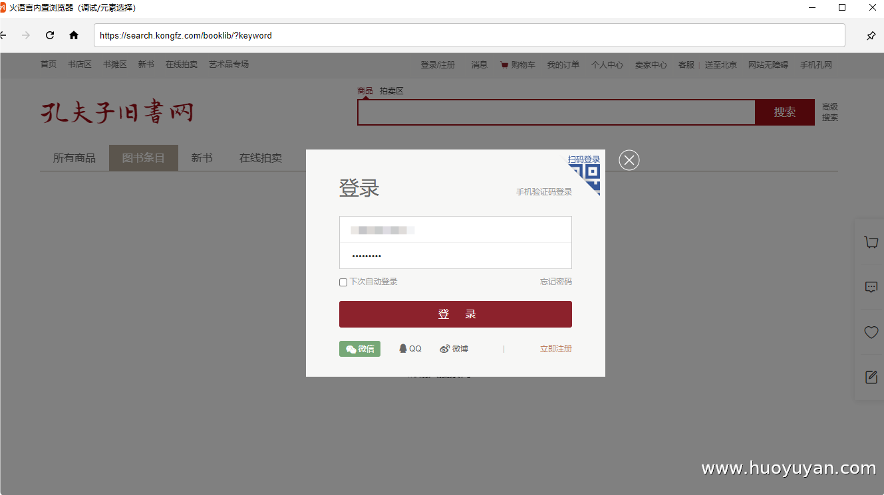Open the 忘记密码 link
The width and height of the screenshot is (884, 495).
556,282
